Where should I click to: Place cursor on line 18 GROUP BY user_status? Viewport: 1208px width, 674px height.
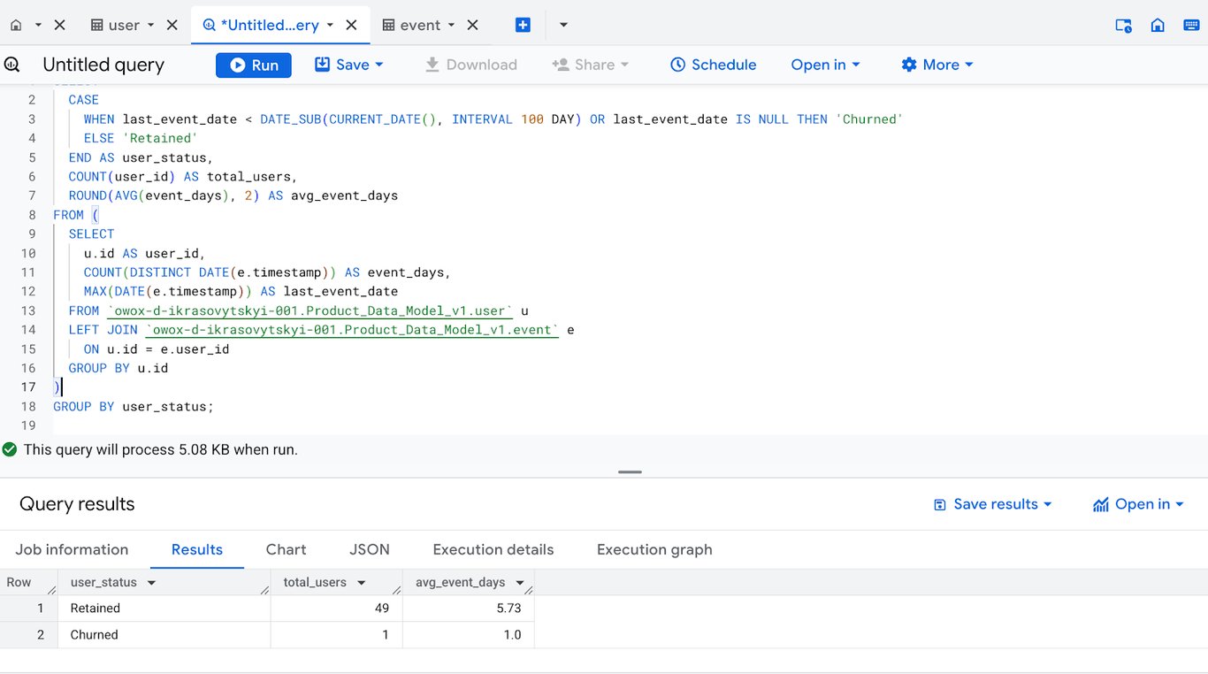coord(134,407)
